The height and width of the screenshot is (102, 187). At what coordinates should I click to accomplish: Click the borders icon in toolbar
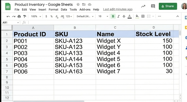coord(143,16)
